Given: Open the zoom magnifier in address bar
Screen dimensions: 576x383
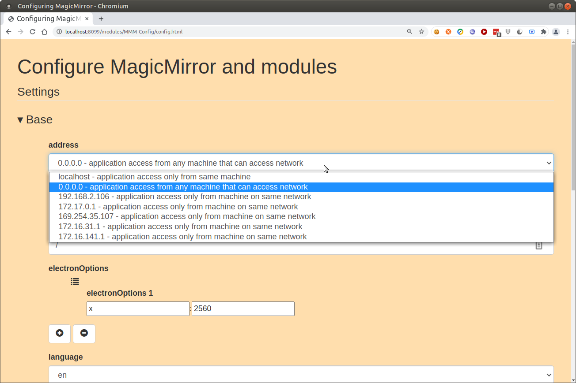Looking at the screenshot, I should (x=409, y=32).
